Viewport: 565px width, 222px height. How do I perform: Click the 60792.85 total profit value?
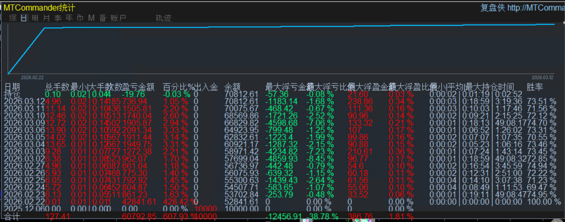[x=139, y=216]
